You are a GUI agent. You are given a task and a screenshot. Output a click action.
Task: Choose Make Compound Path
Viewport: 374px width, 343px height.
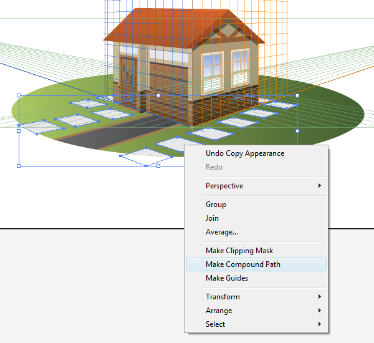pyautogui.click(x=256, y=264)
